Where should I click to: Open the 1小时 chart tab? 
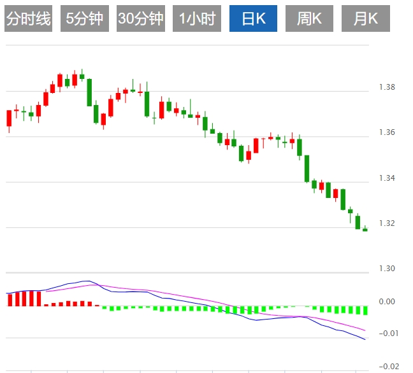[197, 18]
